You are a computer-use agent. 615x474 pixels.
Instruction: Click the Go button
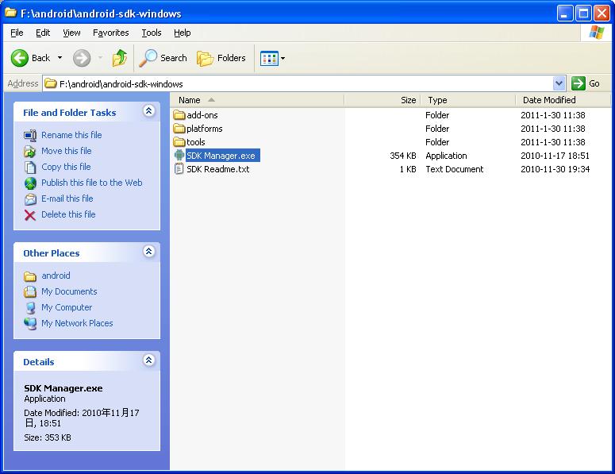(x=586, y=83)
